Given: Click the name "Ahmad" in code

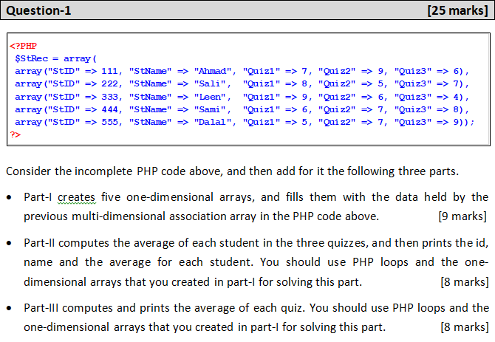Looking at the screenshot, I should pos(213,72).
